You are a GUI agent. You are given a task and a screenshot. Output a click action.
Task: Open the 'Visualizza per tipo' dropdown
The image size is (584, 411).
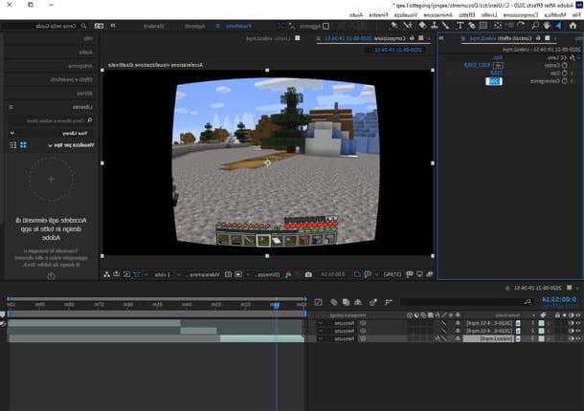pos(71,144)
